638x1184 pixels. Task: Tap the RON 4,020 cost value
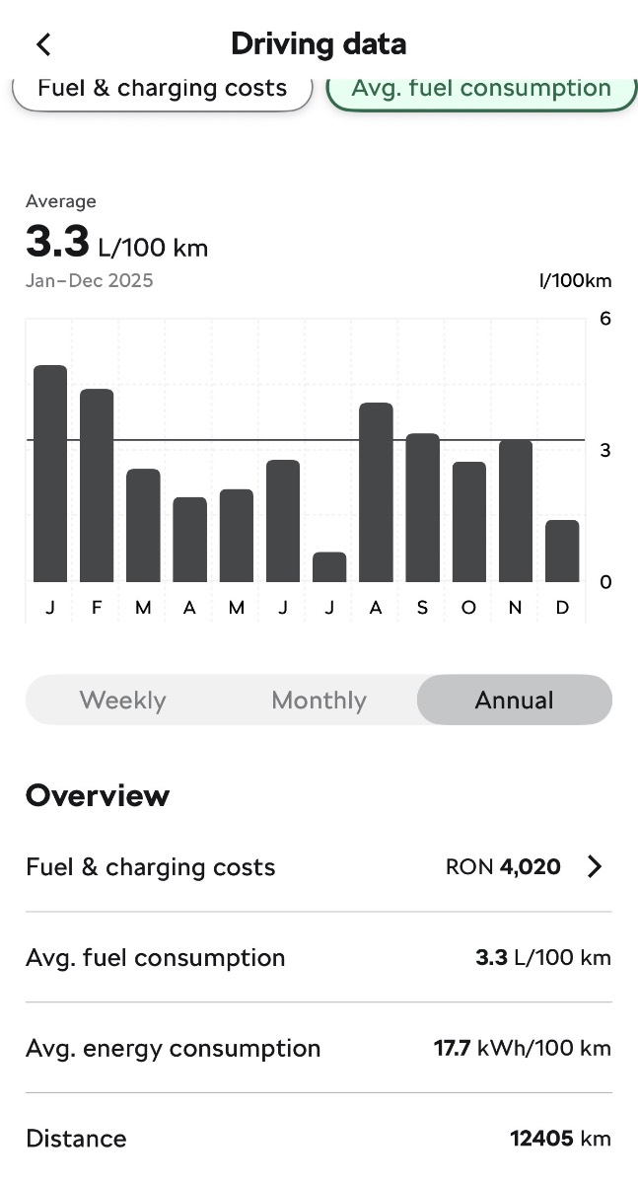(x=503, y=867)
